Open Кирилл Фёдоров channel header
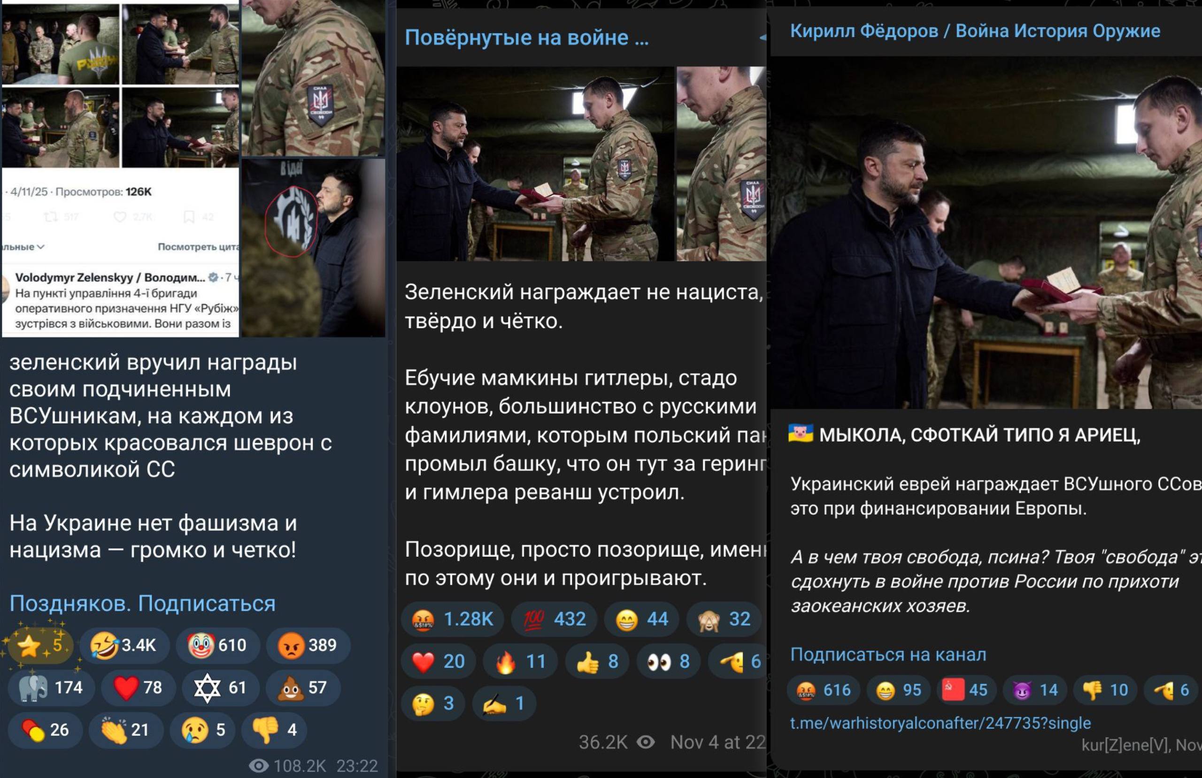Screen dimensions: 1202x778 pos(975,31)
